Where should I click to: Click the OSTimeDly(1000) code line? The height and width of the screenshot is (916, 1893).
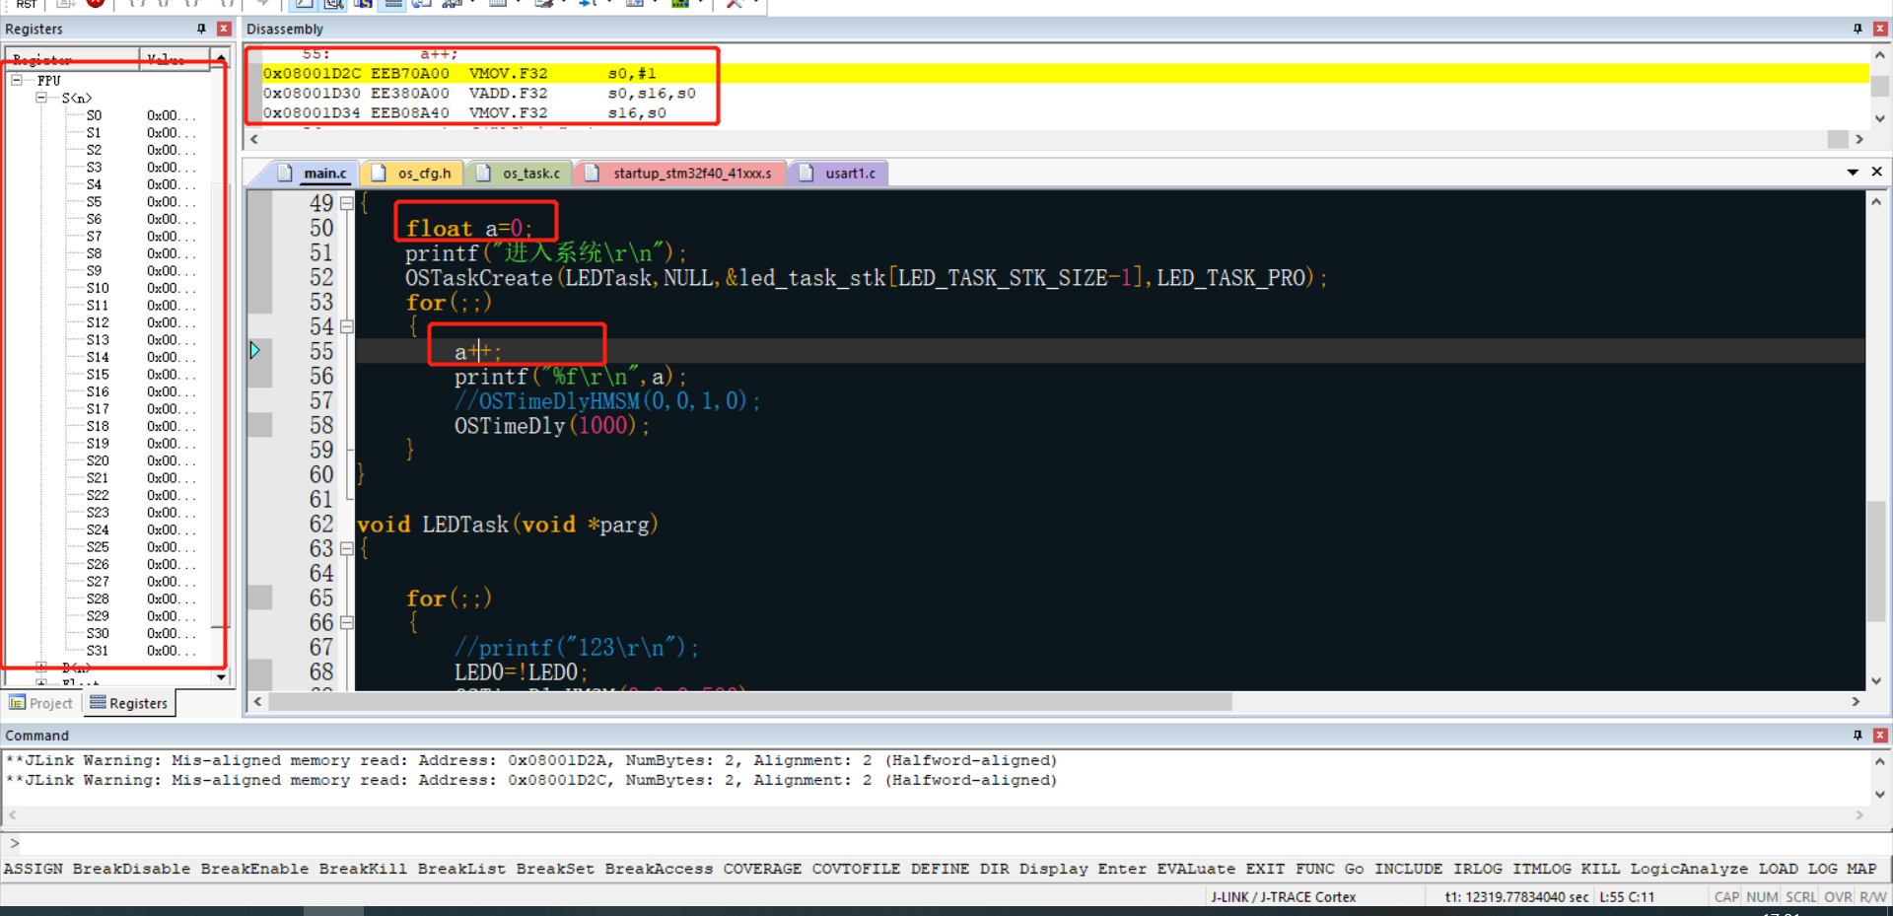click(551, 426)
